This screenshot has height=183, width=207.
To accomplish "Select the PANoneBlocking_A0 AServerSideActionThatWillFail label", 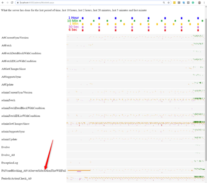I will pos(34,171).
